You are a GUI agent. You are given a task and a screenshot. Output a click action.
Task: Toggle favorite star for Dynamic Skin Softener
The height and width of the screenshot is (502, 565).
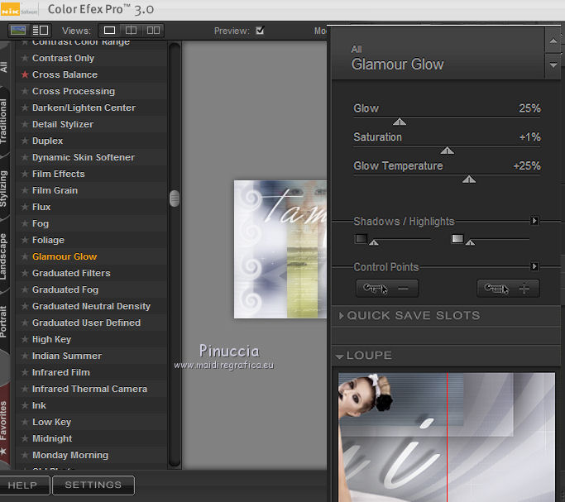25,157
